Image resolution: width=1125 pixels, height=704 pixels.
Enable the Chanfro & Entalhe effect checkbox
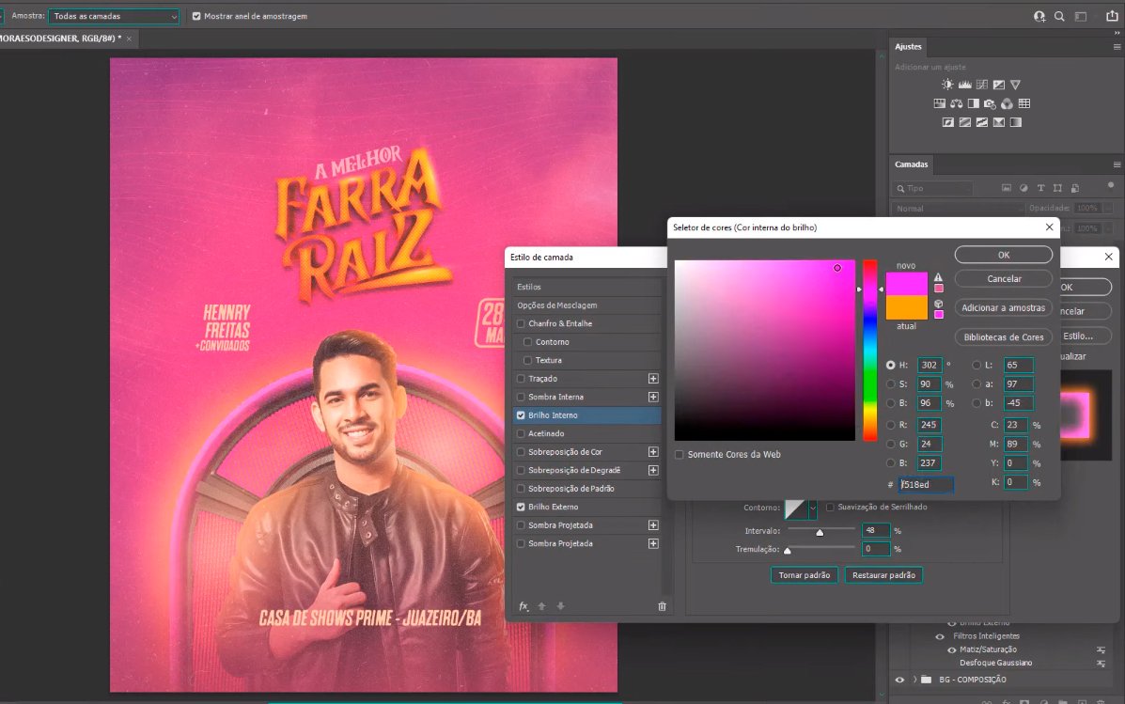pyautogui.click(x=521, y=323)
